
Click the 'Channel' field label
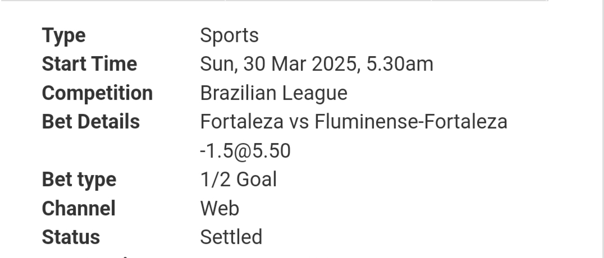(79, 209)
